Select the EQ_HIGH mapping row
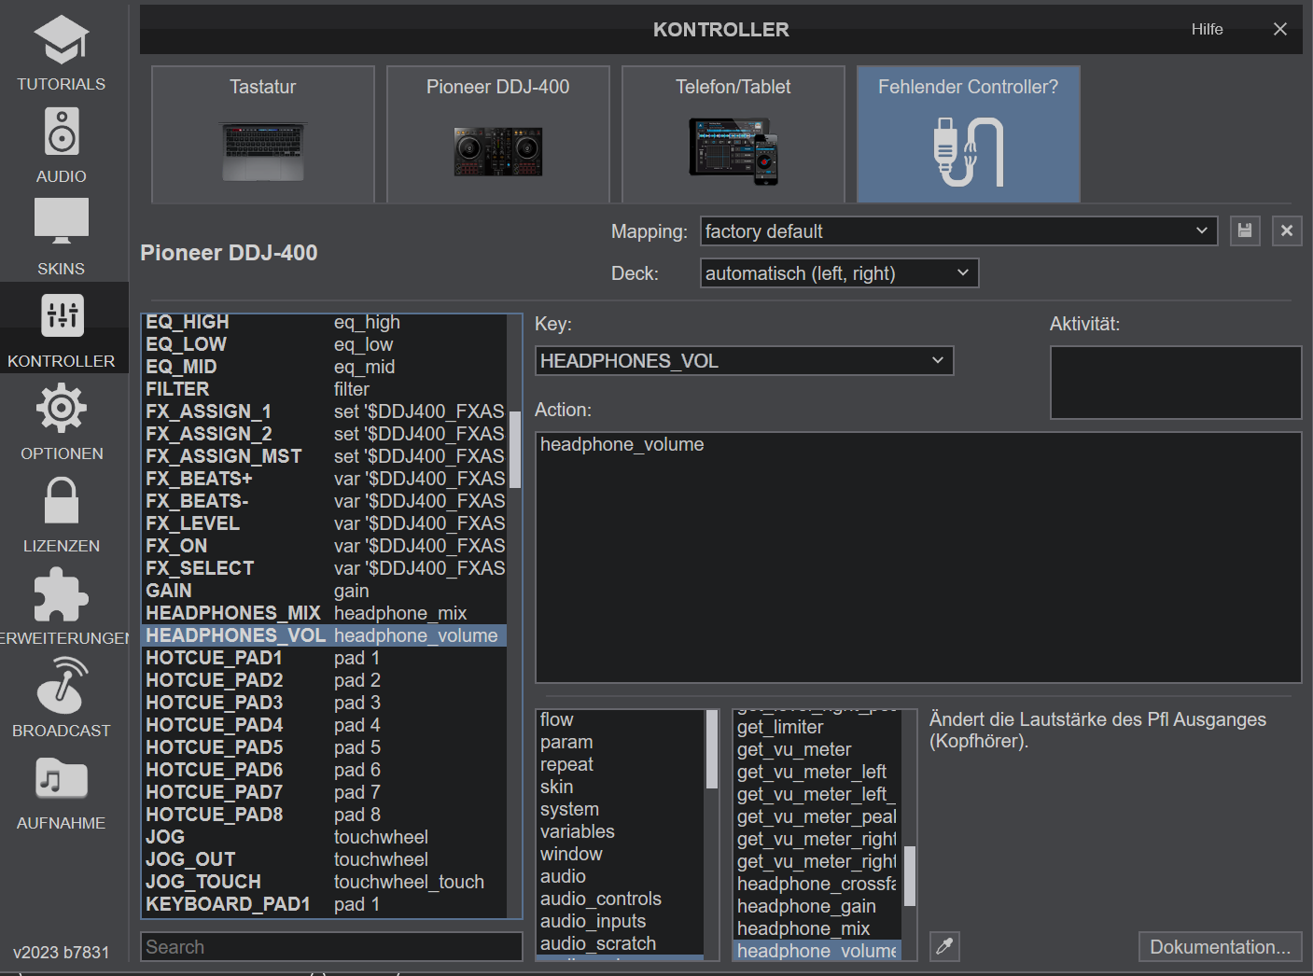 coord(325,322)
